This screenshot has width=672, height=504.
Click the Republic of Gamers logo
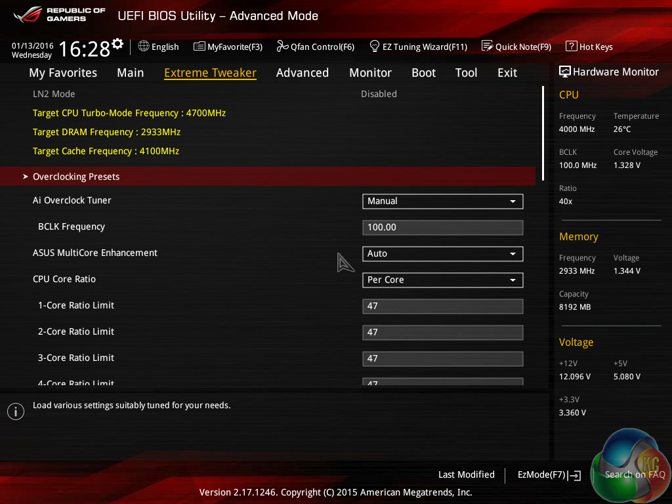[x=59, y=14]
